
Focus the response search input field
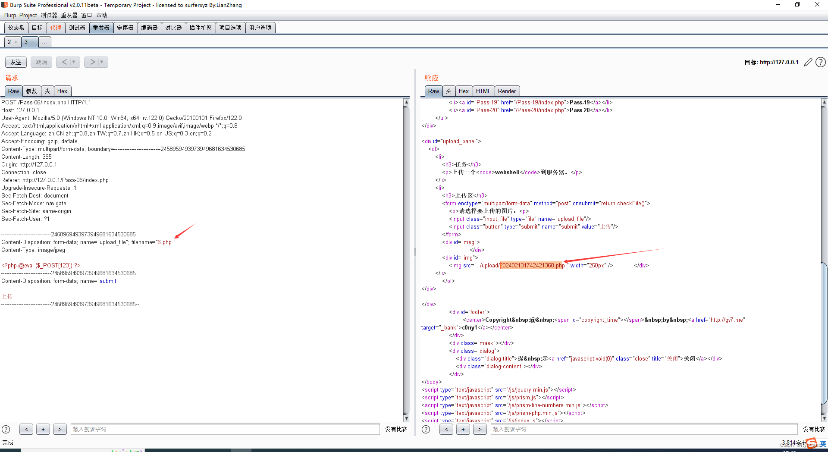tap(644, 429)
